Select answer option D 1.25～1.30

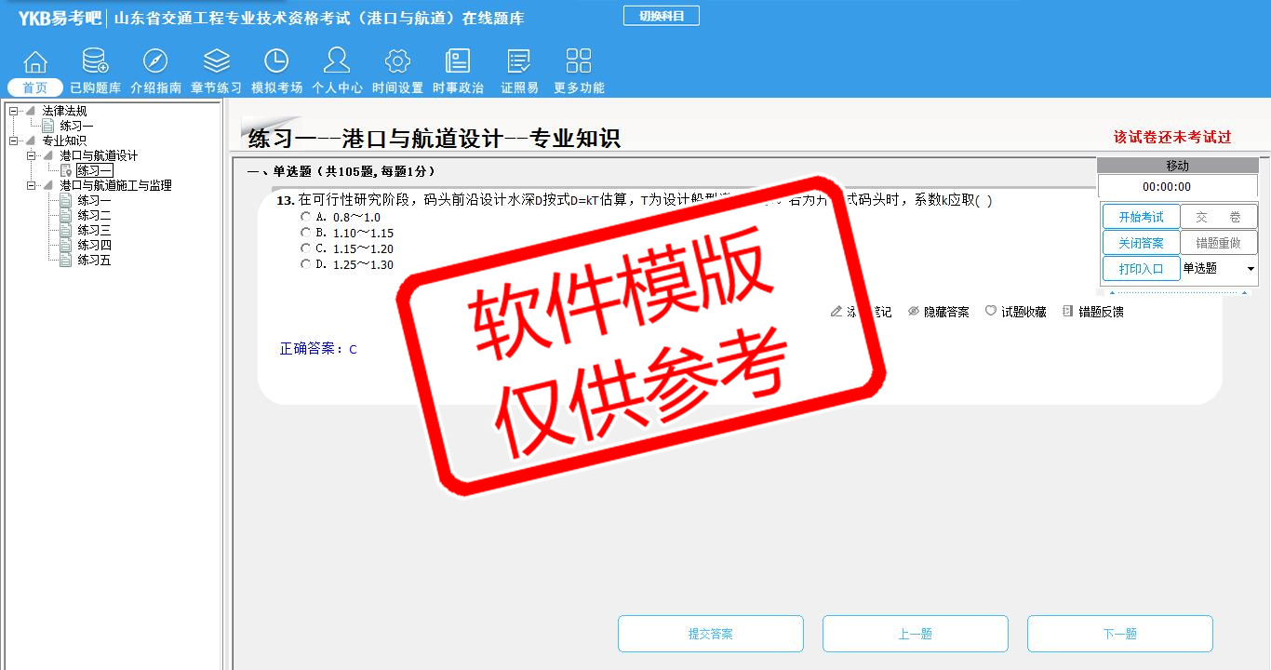tap(306, 264)
